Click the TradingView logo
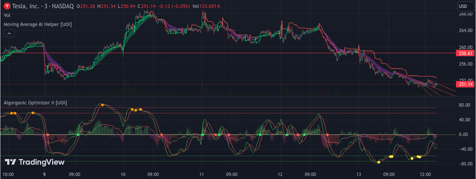 tap(34, 162)
